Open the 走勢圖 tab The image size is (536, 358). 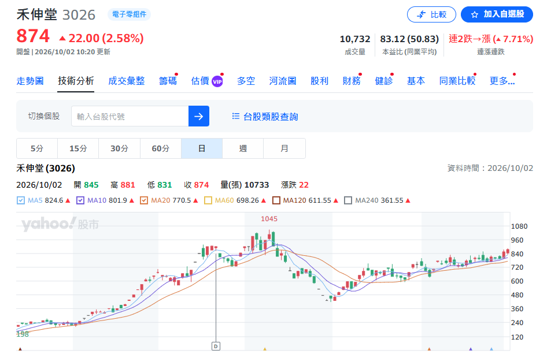click(30, 81)
